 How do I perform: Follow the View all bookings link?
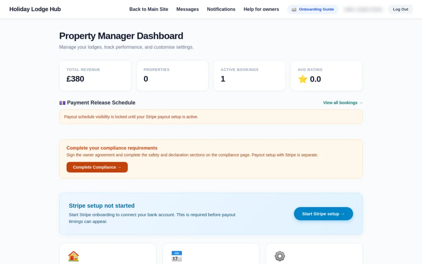(342, 103)
